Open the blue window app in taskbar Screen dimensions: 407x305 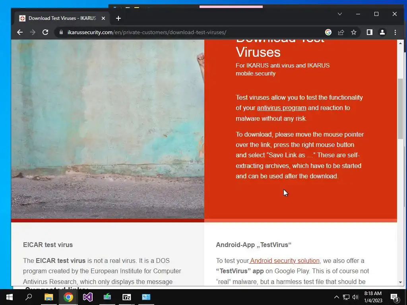coord(146,297)
